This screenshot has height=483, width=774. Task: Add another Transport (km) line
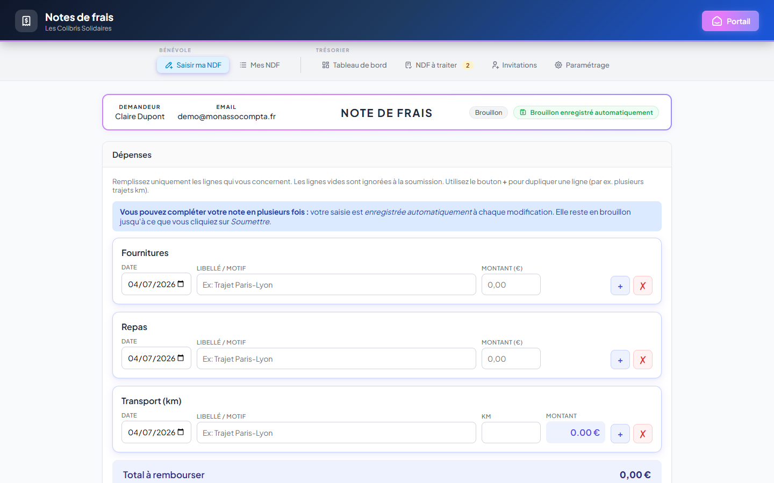[x=620, y=434]
